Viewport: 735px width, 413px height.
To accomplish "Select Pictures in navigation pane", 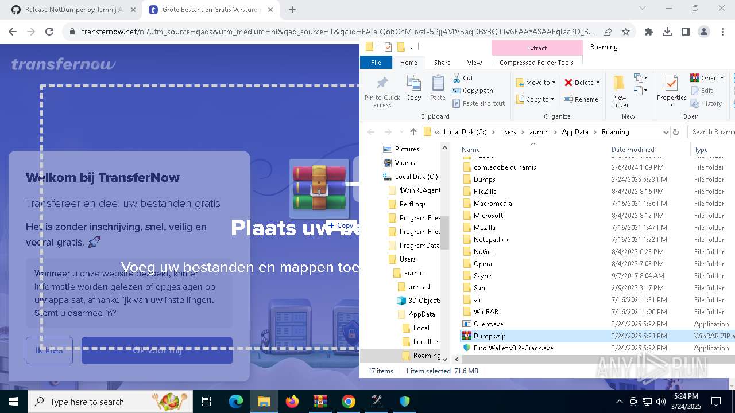I will tap(407, 149).
